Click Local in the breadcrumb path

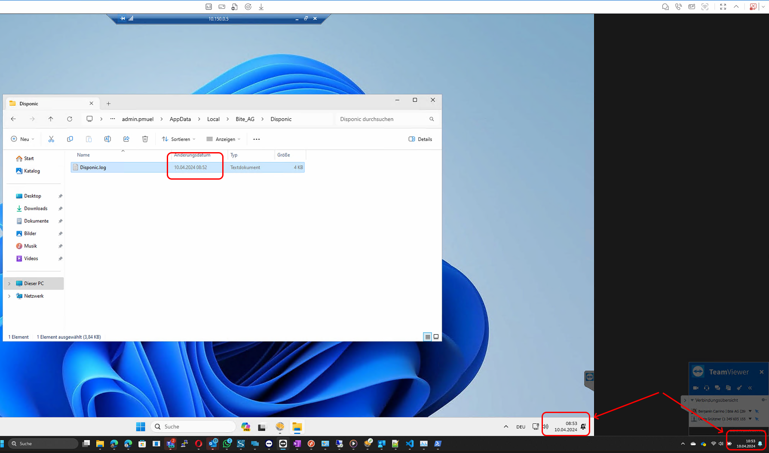point(213,119)
